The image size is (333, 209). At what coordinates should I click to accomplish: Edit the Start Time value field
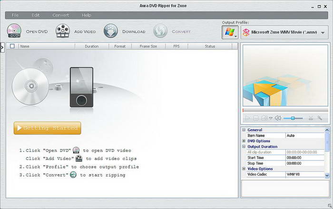(305, 158)
